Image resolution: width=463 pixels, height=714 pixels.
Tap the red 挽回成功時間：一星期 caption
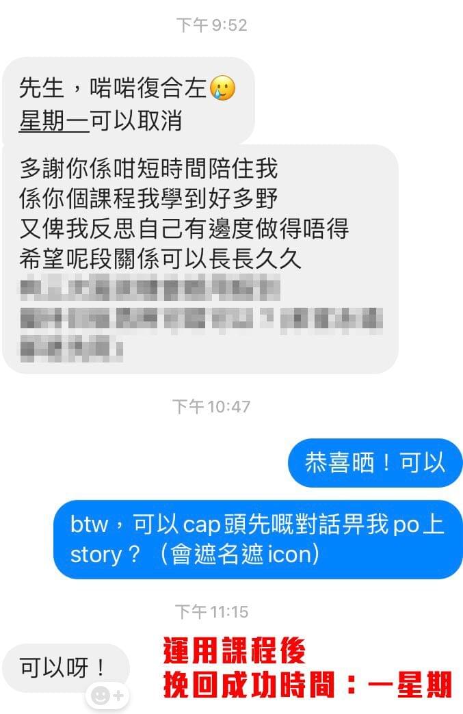tap(307, 685)
